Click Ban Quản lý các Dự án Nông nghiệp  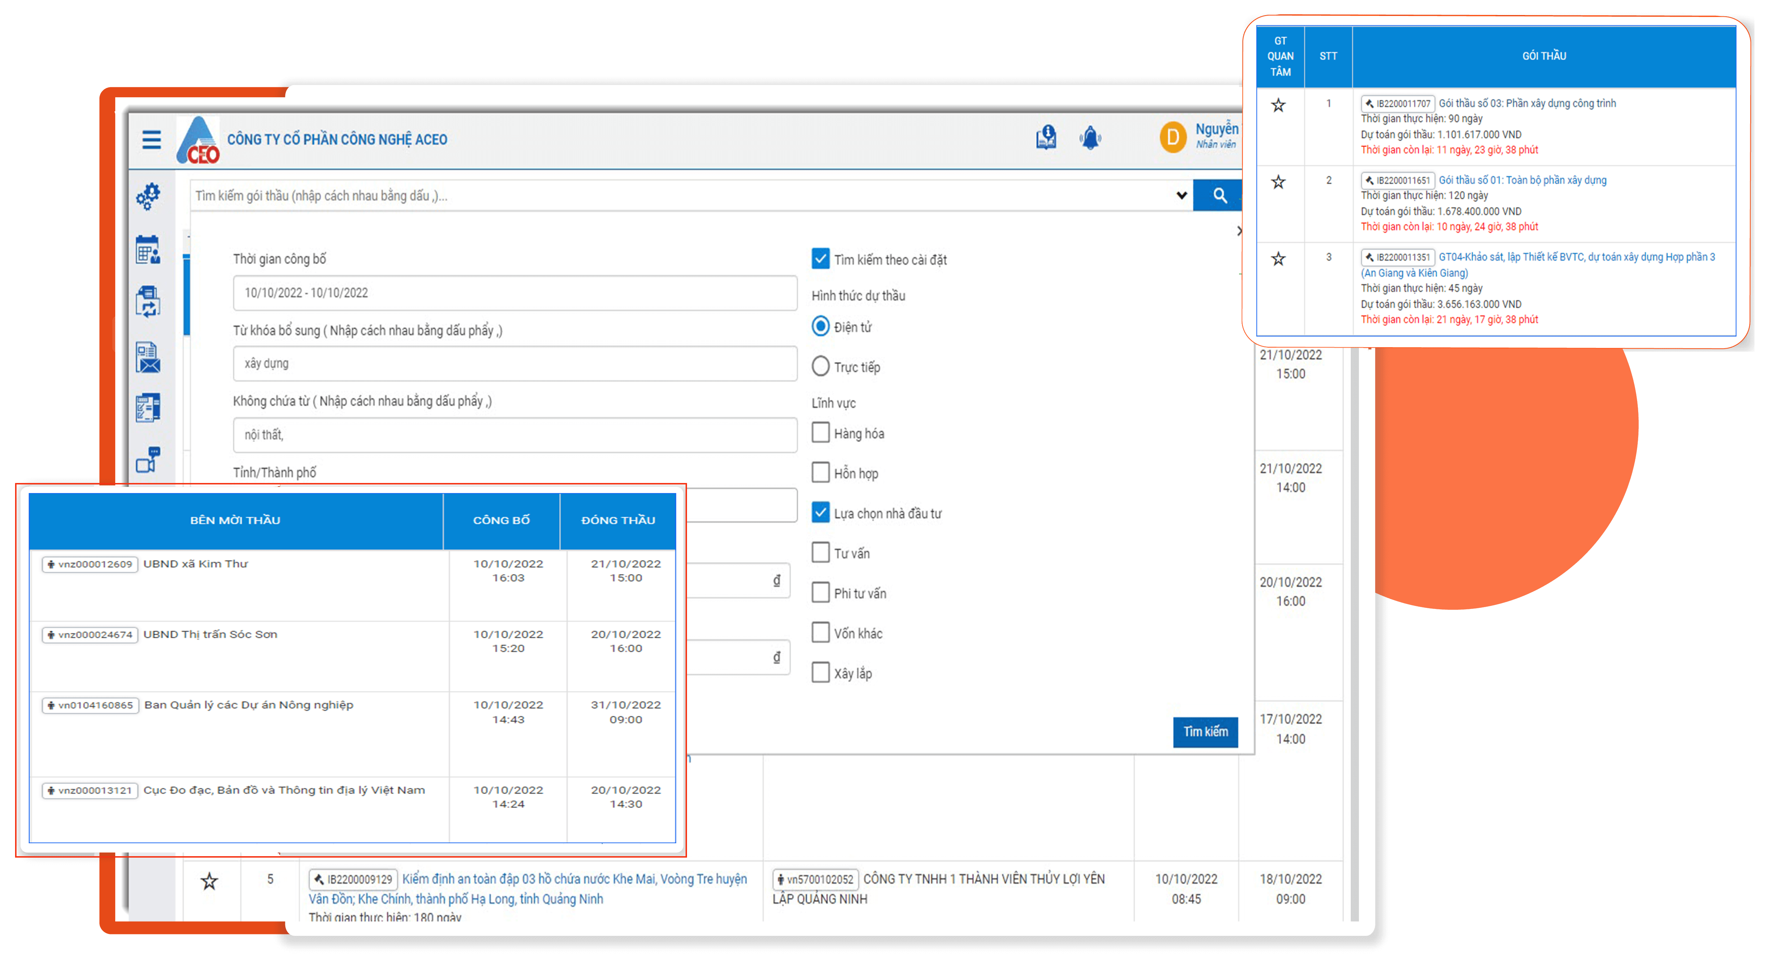(249, 706)
